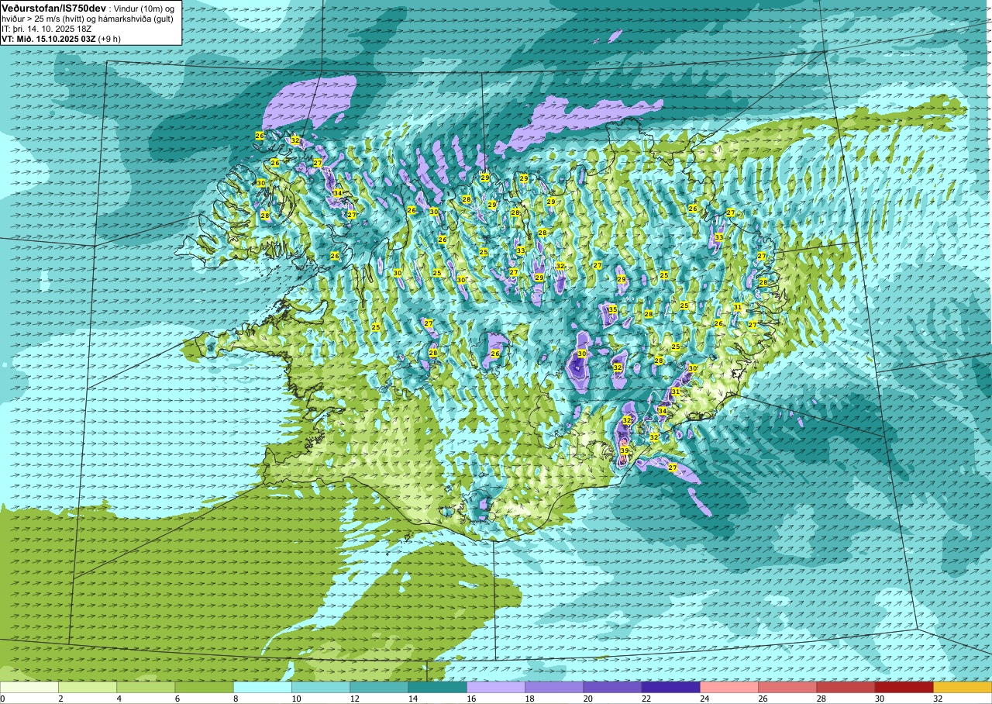Click the 24–26 m/s light pink legend swatch

(x=729, y=687)
